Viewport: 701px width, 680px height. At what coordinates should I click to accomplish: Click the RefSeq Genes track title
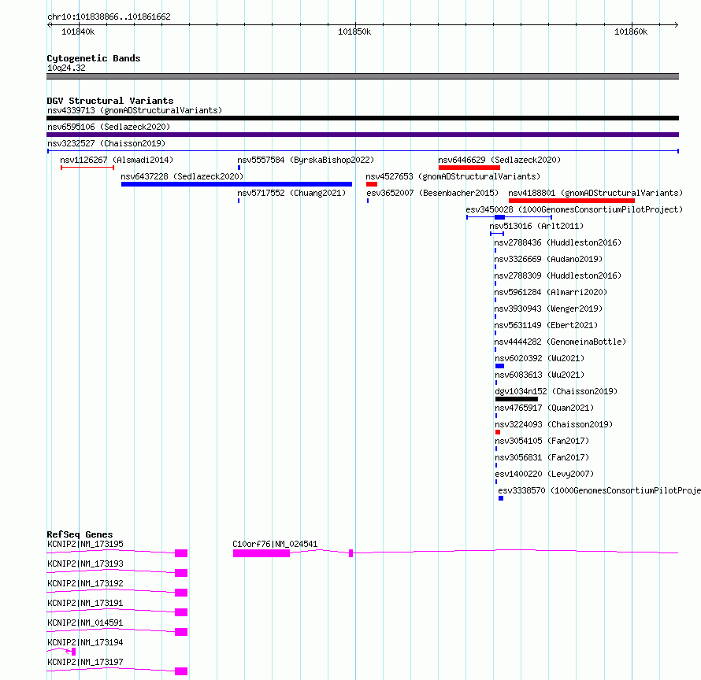click(80, 534)
